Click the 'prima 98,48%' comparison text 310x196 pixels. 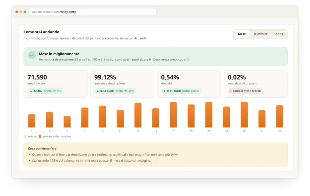[x=125, y=91]
